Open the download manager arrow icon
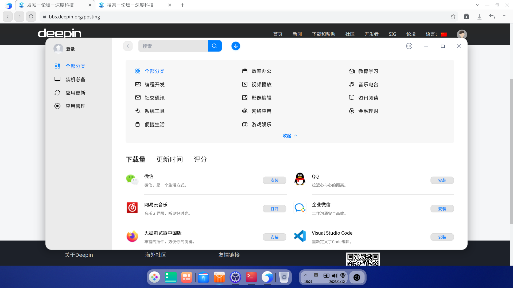 [x=235, y=46]
